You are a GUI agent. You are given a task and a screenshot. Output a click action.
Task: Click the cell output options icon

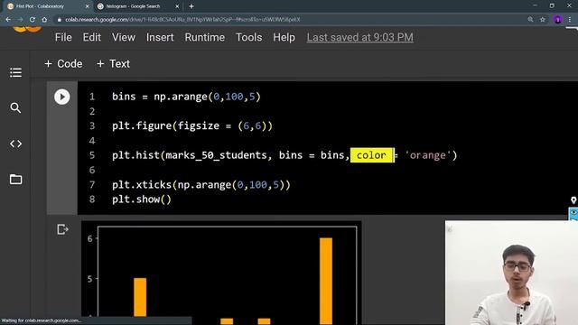(62, 229)
